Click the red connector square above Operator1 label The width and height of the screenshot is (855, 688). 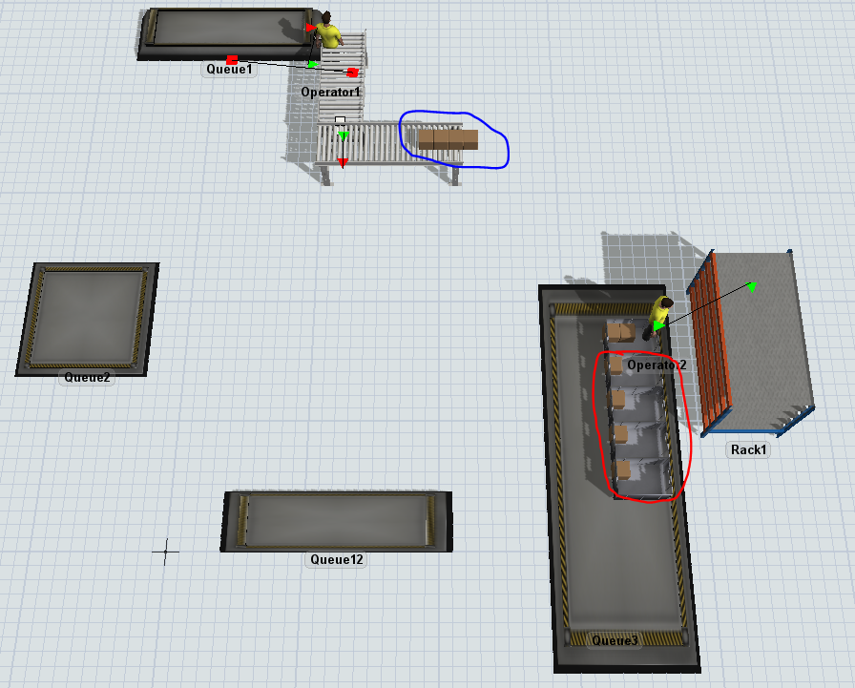point(352,73)
